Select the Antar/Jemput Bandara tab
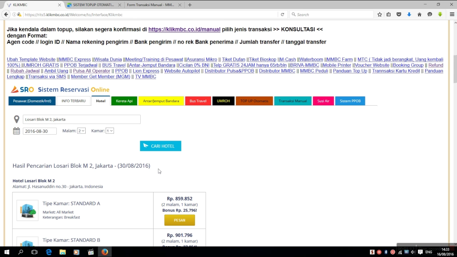 [161, 101]
